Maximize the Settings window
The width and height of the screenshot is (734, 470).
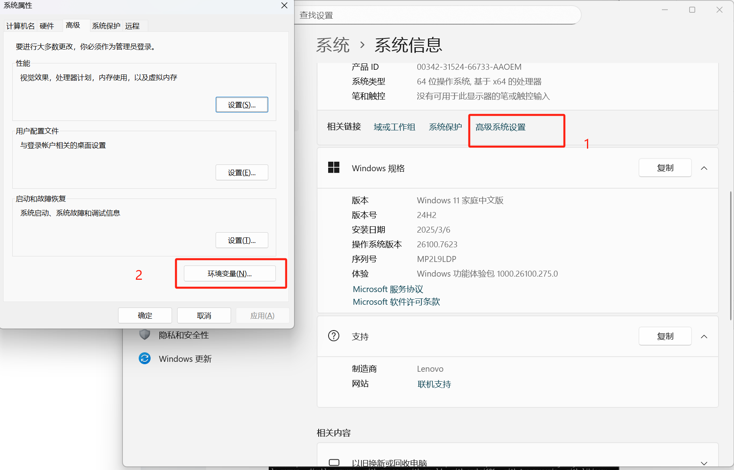(x=692, y=10)
